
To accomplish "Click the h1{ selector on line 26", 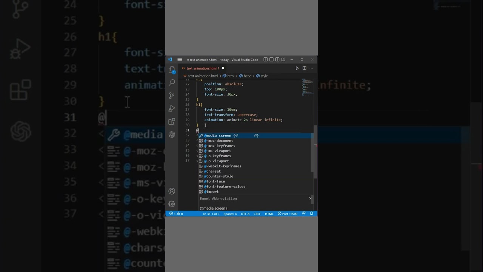I will coord(199,105).
